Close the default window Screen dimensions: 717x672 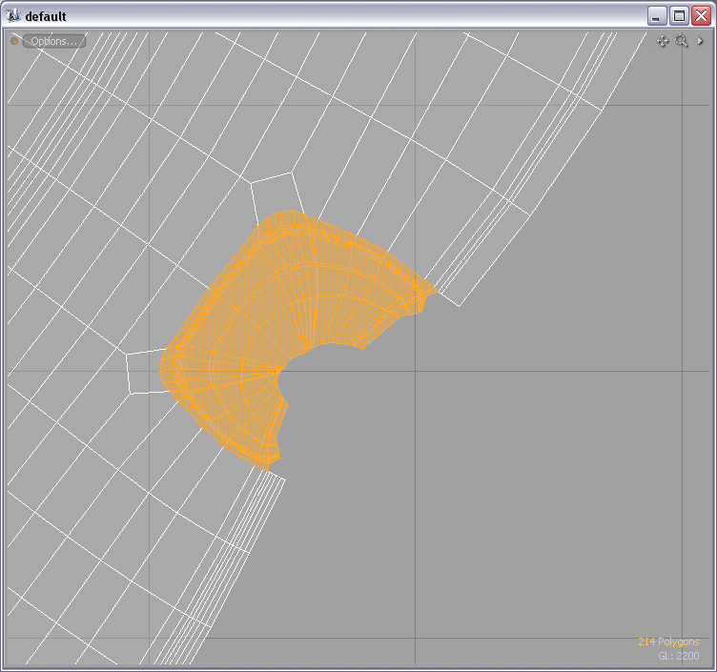[x=701, y=16]
